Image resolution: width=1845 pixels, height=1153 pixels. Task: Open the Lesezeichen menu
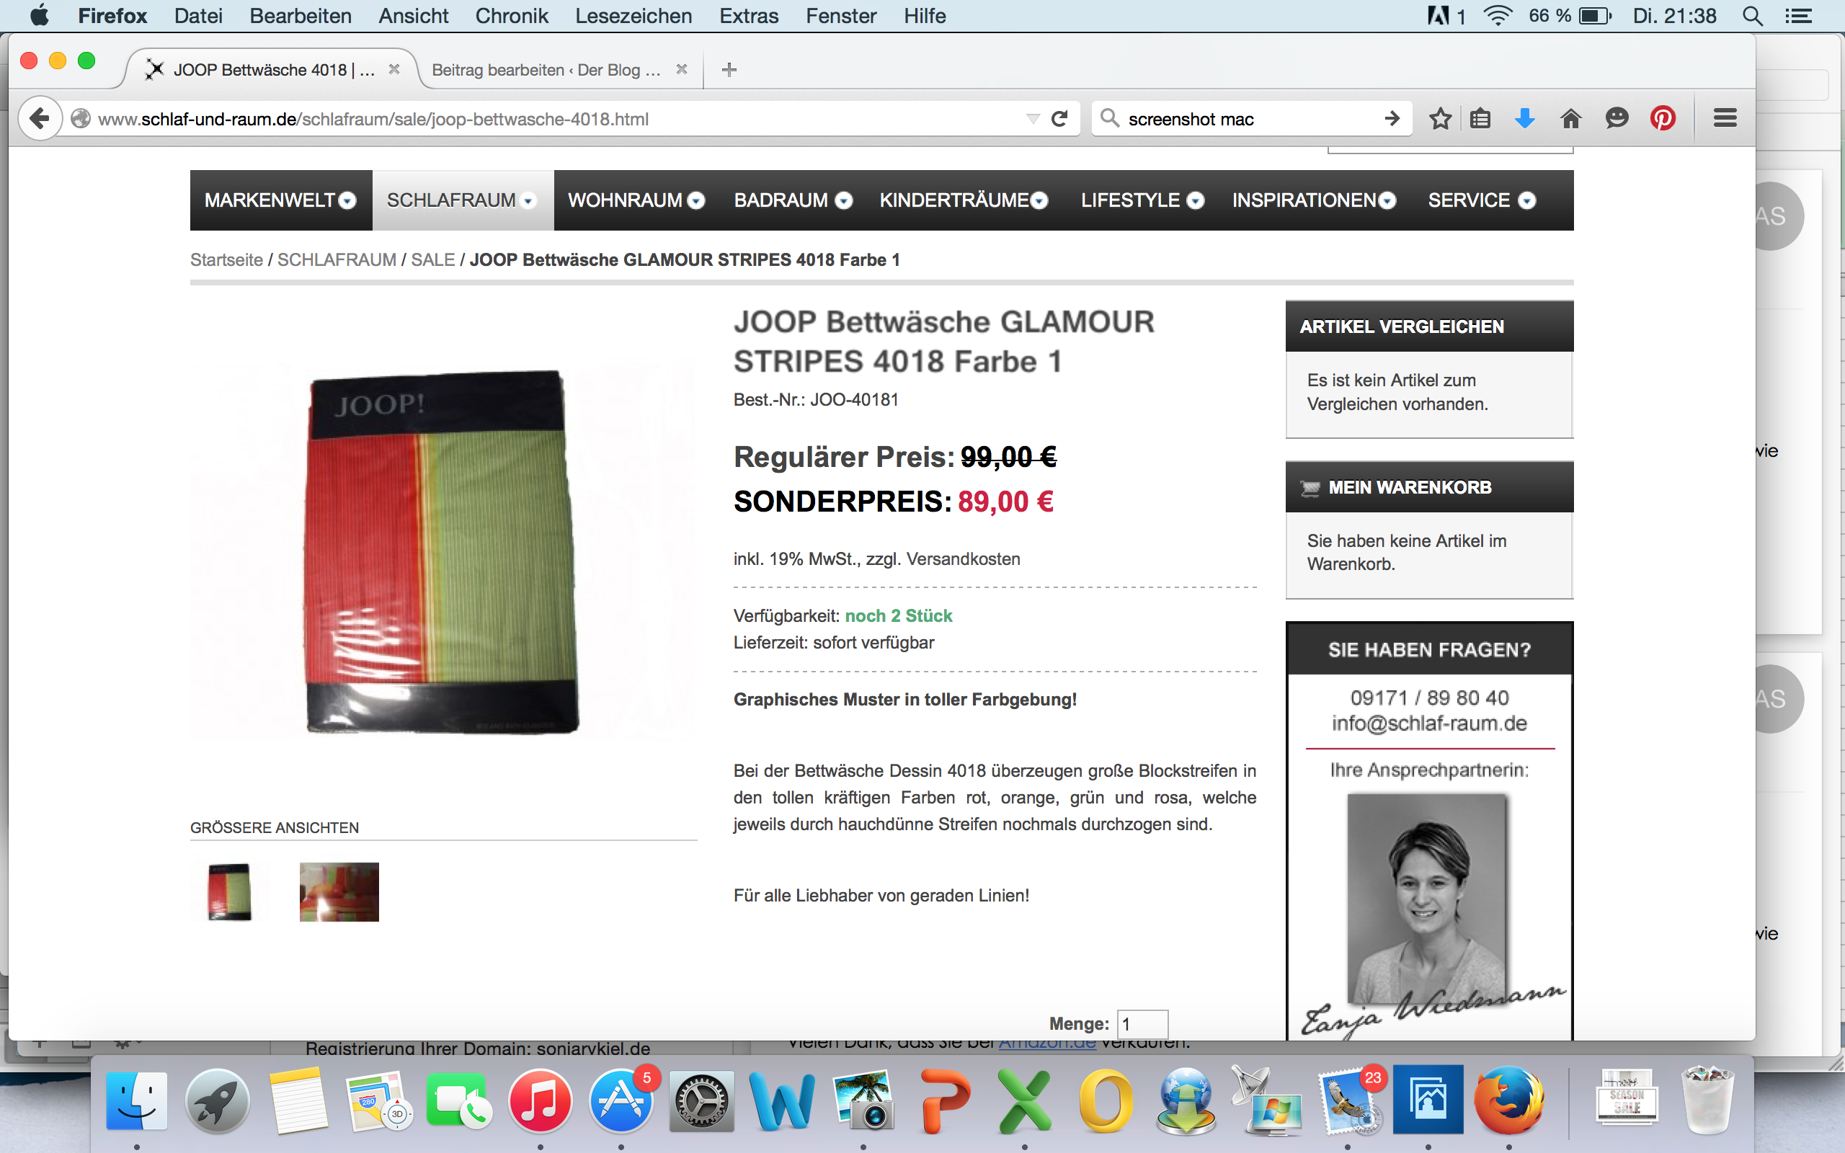click(x=633, y=16)
